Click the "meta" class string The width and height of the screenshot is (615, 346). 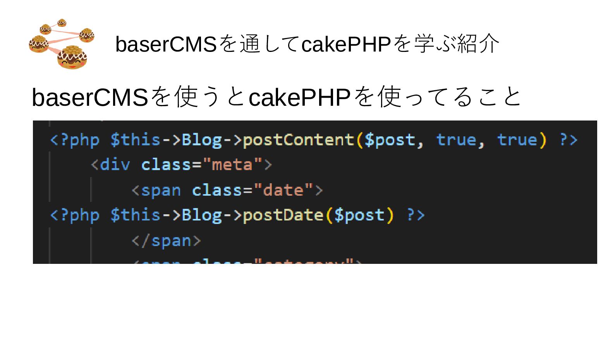[x=232, y=165]
